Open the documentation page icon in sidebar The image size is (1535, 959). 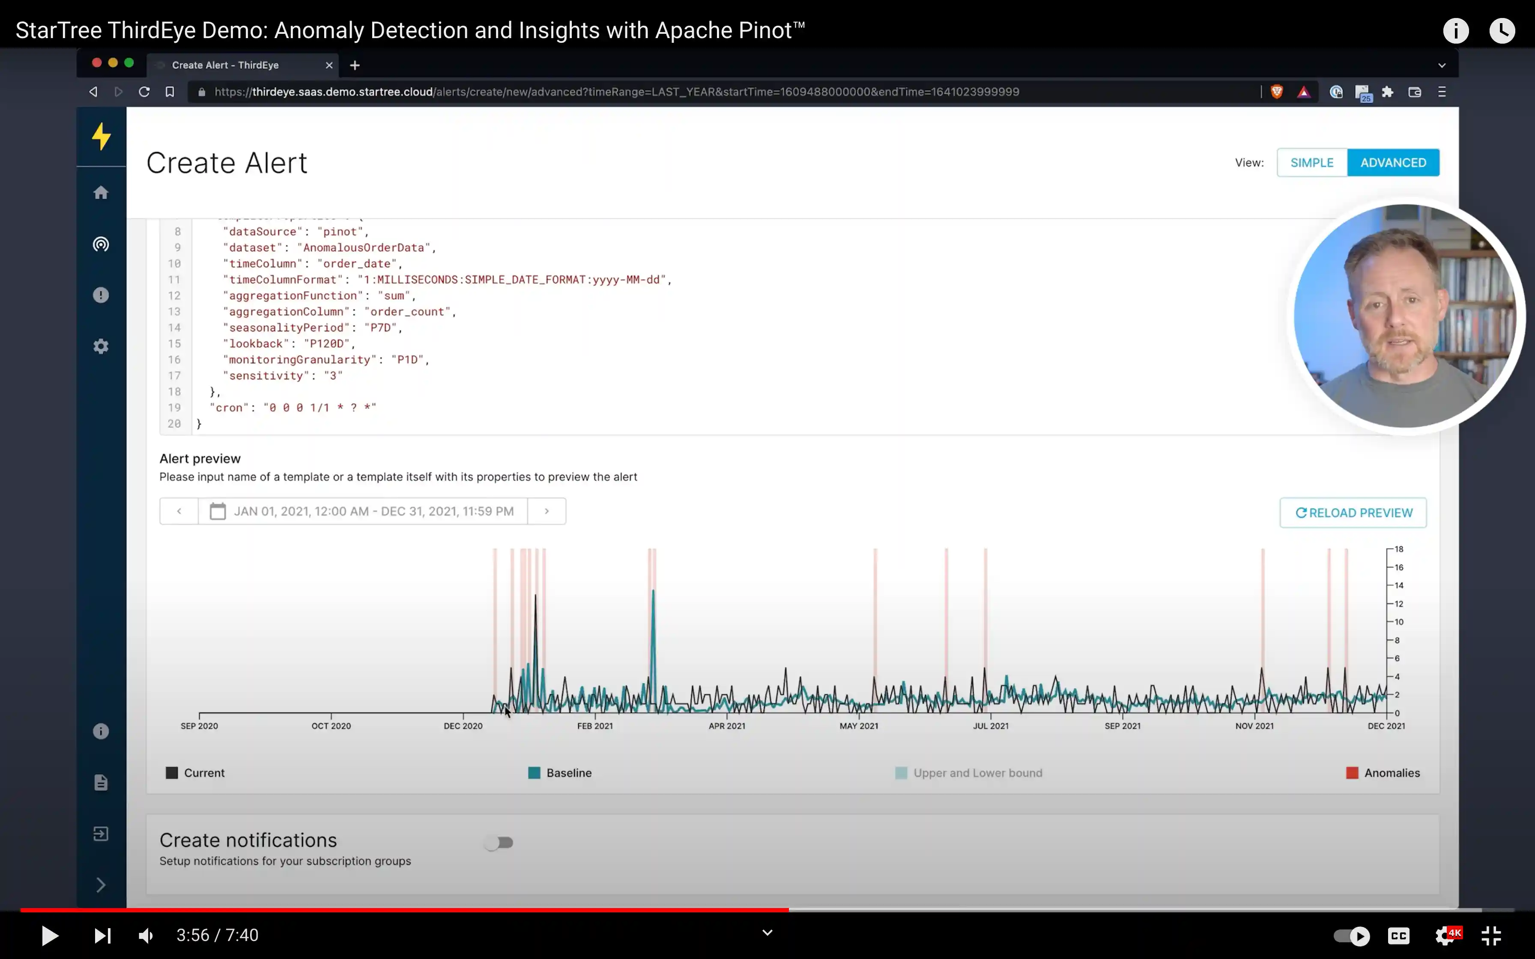tap(101, 782)
